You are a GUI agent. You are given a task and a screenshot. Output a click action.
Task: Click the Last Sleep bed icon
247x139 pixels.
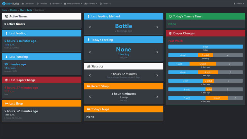coord(6,104)
